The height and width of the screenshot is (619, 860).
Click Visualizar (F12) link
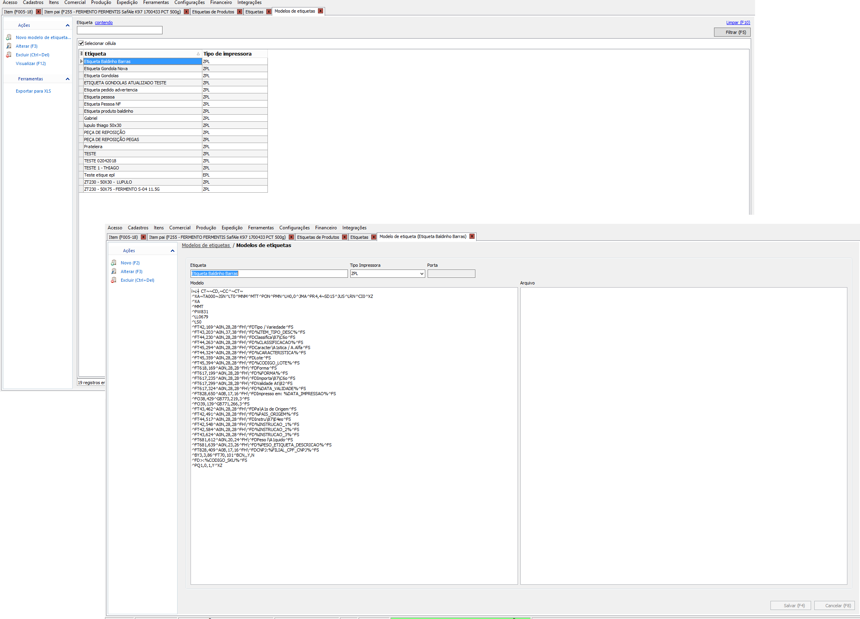31,63
